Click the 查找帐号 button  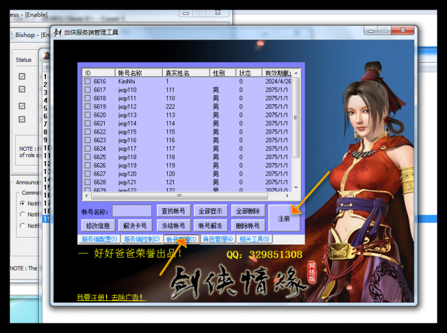coord(173,211)
